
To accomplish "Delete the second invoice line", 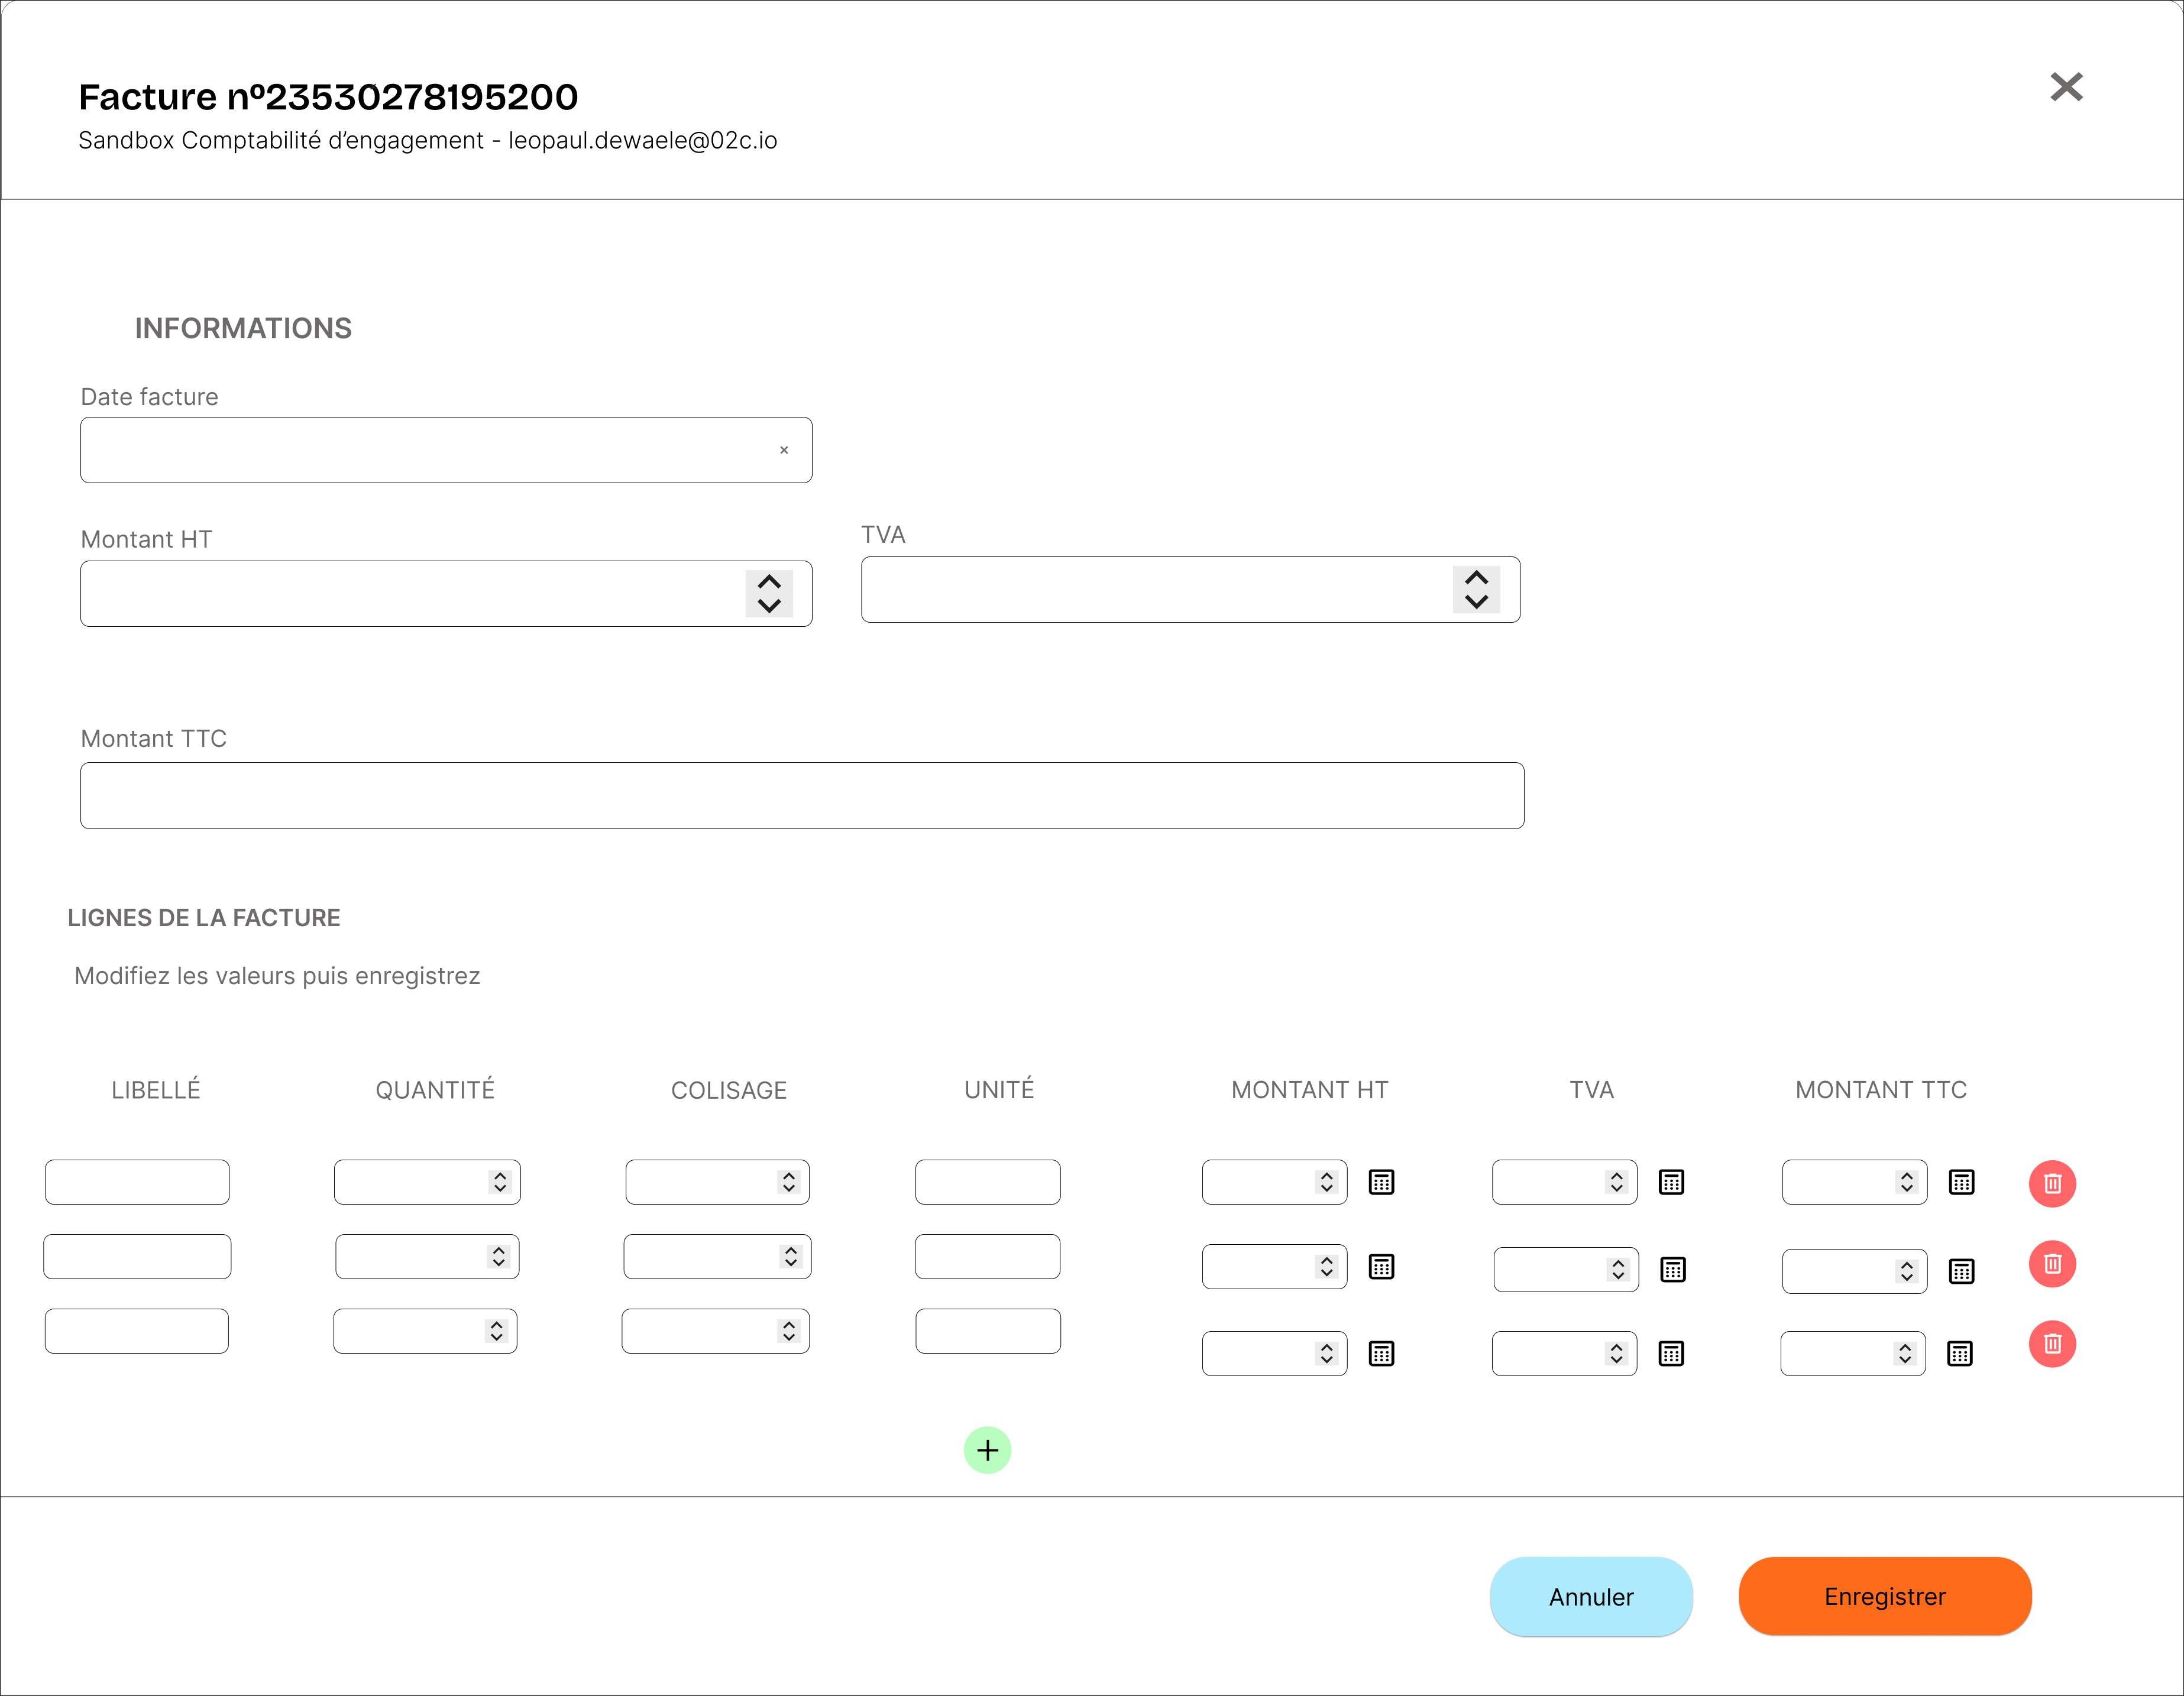I will 2052,1264.
